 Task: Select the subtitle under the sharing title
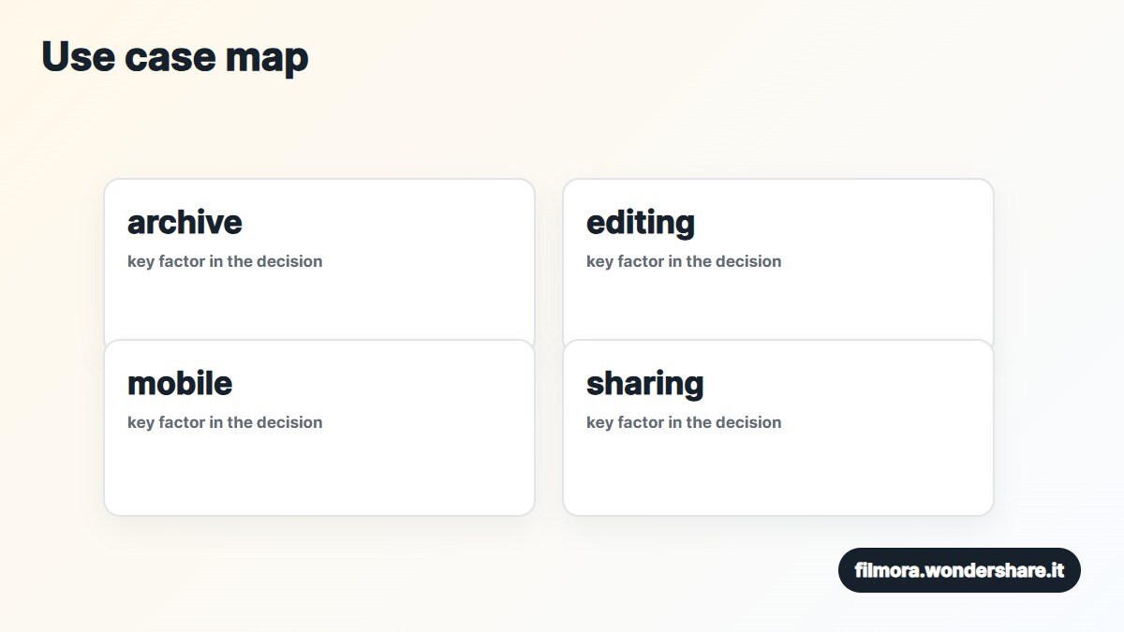pyautogui.click(x=684, y=422)
